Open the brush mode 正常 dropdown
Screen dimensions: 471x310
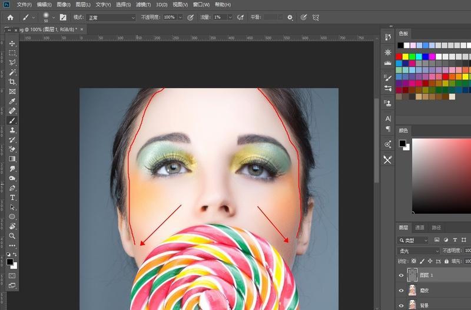pos(111,18)
